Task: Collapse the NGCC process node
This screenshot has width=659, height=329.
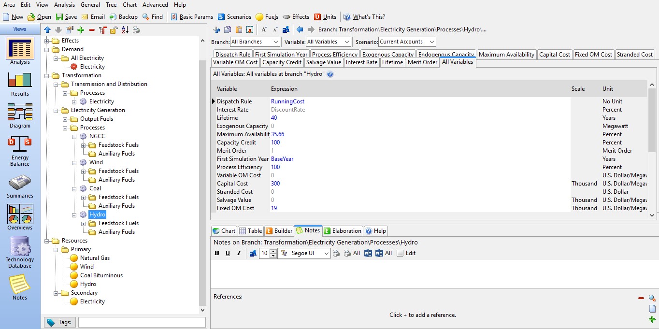Action: (74, 136)
